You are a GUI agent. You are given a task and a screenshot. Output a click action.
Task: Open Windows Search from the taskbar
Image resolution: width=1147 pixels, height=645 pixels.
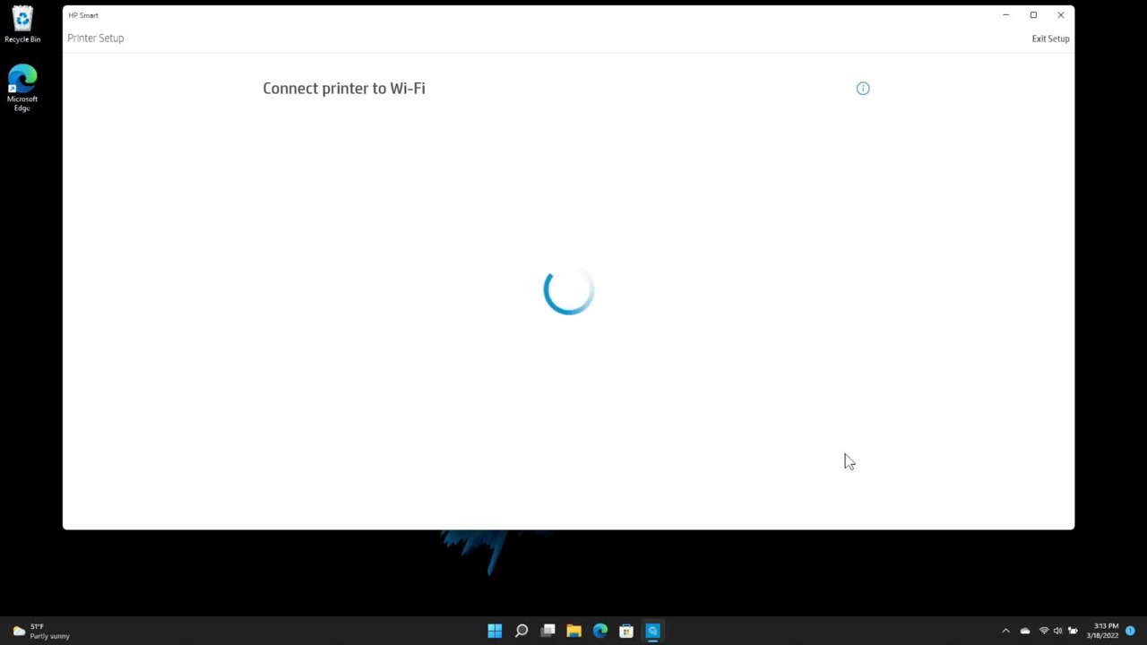522,631
